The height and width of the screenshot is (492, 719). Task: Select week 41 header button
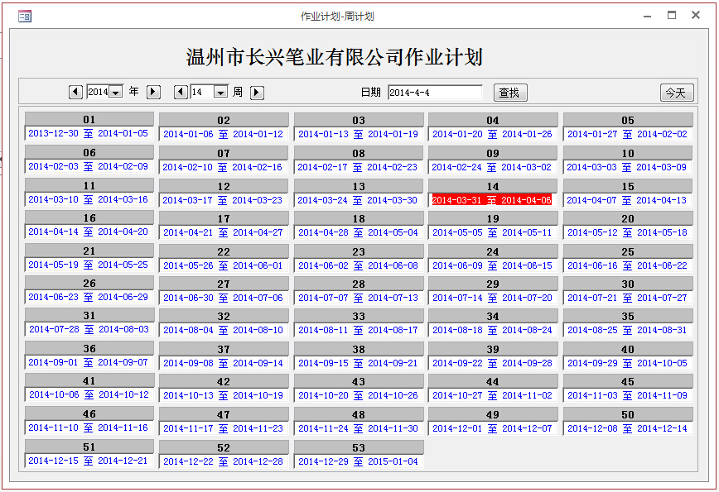89,380
